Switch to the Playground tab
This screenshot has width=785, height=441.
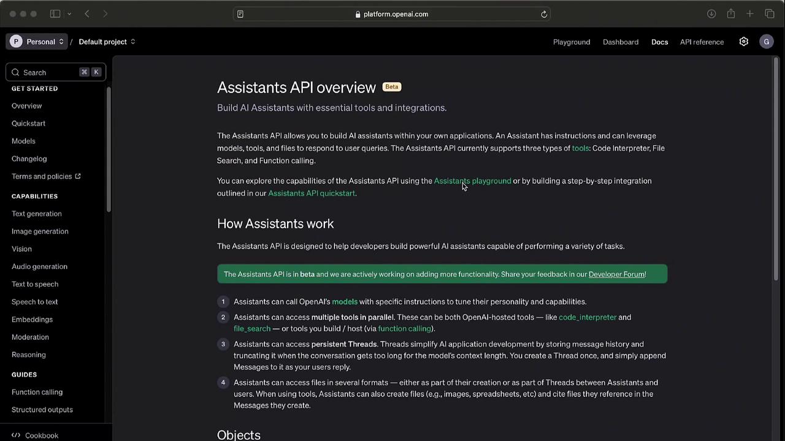click(571, 42)
